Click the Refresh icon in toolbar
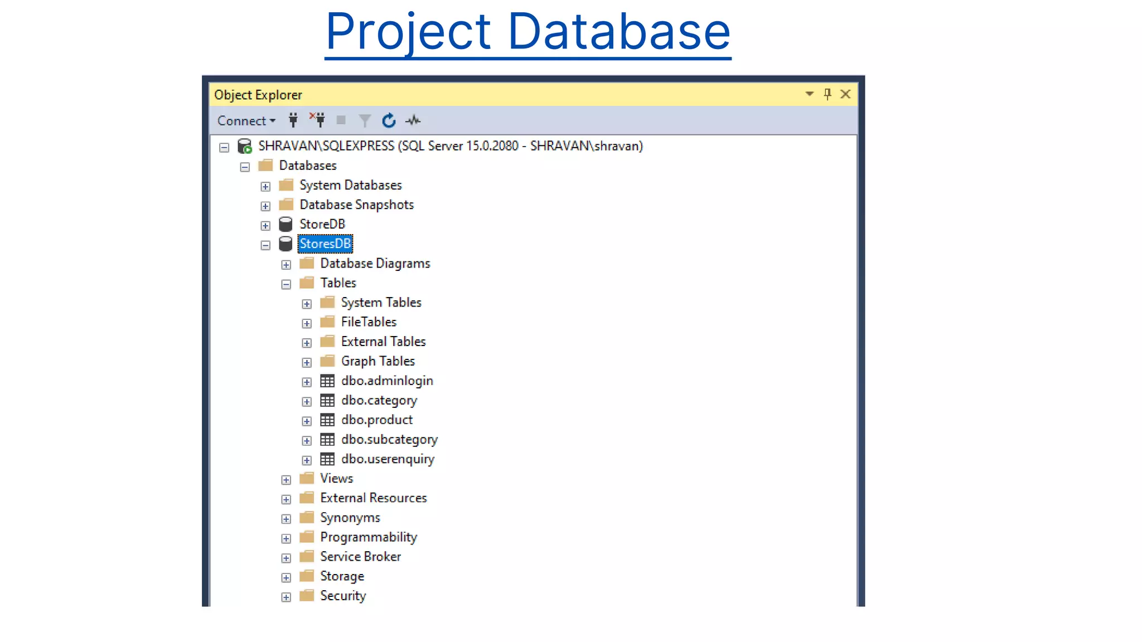Viewport: 1142px width, 642px height. 389,120
